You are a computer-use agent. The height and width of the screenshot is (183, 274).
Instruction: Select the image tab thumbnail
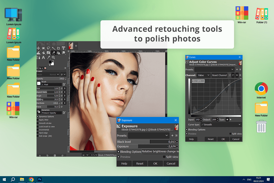71,46
